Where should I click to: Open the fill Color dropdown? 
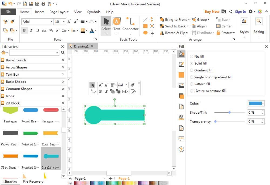point(263,103)
